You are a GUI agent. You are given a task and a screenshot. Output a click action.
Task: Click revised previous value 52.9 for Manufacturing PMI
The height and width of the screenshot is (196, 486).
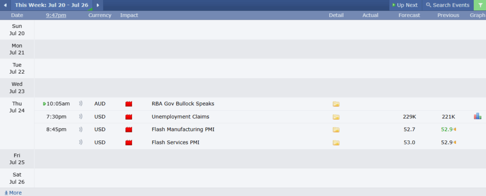click(447, 130)
